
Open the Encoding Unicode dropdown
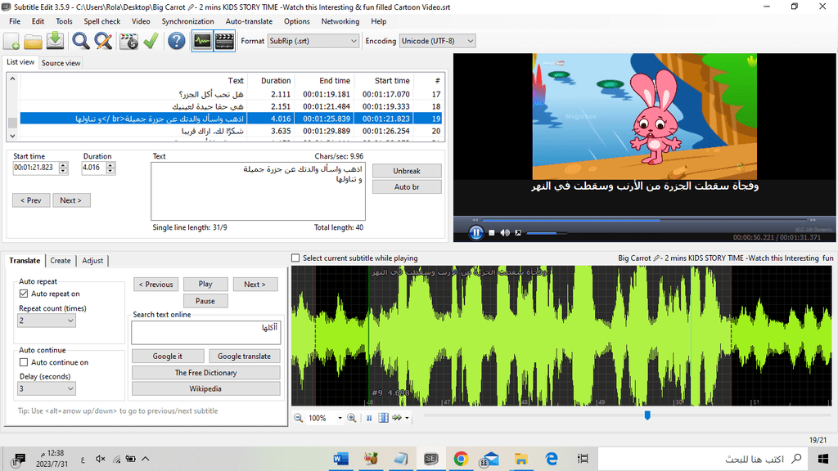coord(437,41)
